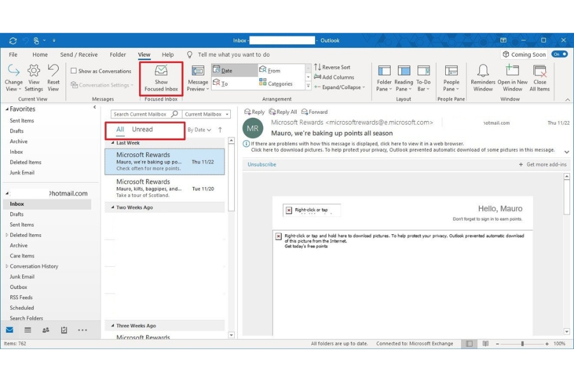Select the Calendar icon in navigation bar
Screen dimensions: 574x382
tap(27, 330)
